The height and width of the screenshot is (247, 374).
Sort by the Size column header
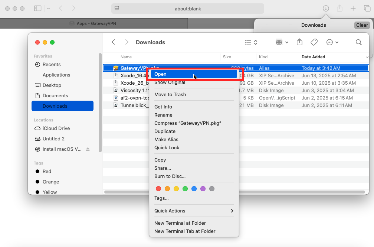[227, 57]
